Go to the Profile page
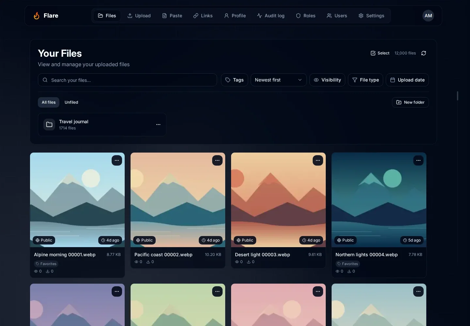The height and width of the screenshot is (326, 470). (235, 16)
